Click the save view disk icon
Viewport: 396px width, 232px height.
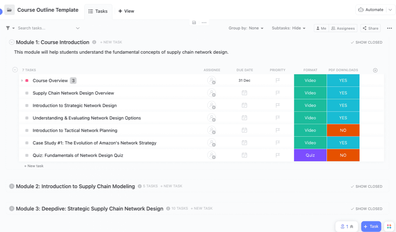point(194,22)
